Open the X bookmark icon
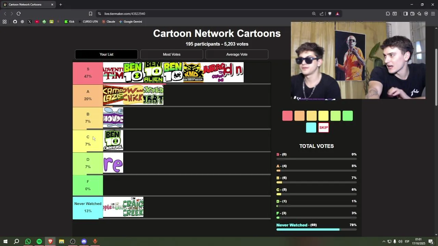This screenshot has width=438, height=246. pyautogui.click(x=29, y=22)
